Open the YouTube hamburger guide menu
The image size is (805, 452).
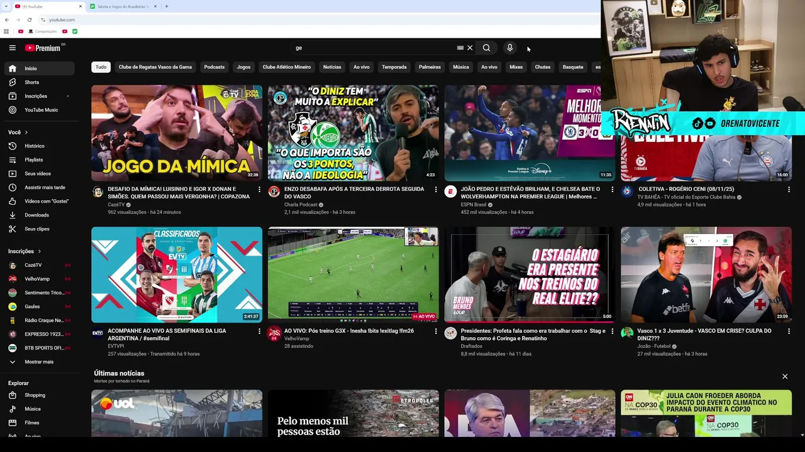[x=12, y=48]
